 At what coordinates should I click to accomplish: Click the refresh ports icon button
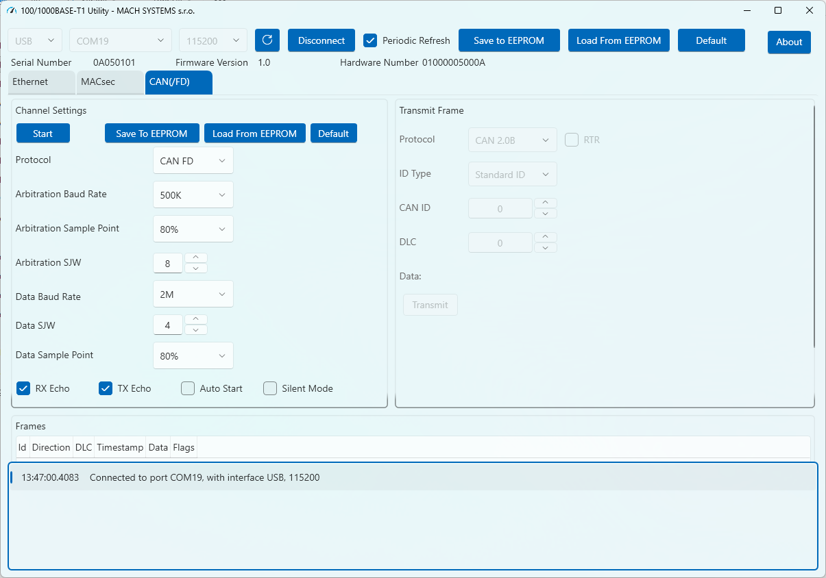[267, 40]
